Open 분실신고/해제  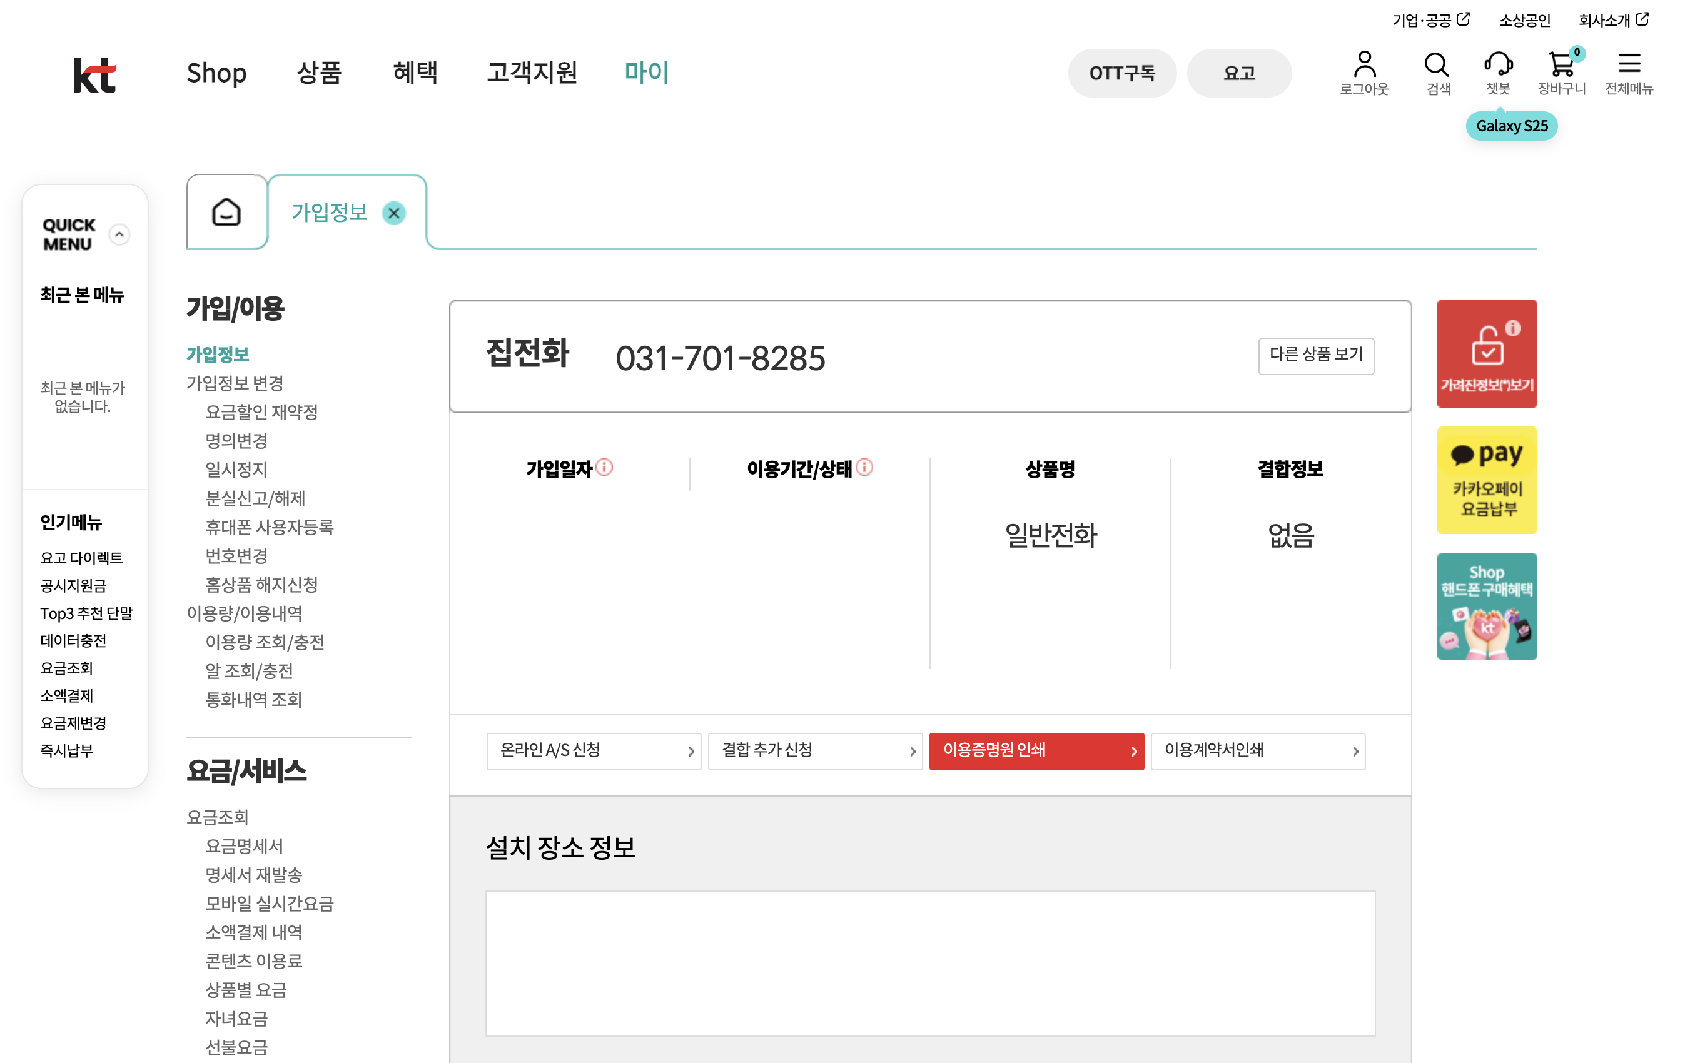pyautogui.click(x=255, y=499)
